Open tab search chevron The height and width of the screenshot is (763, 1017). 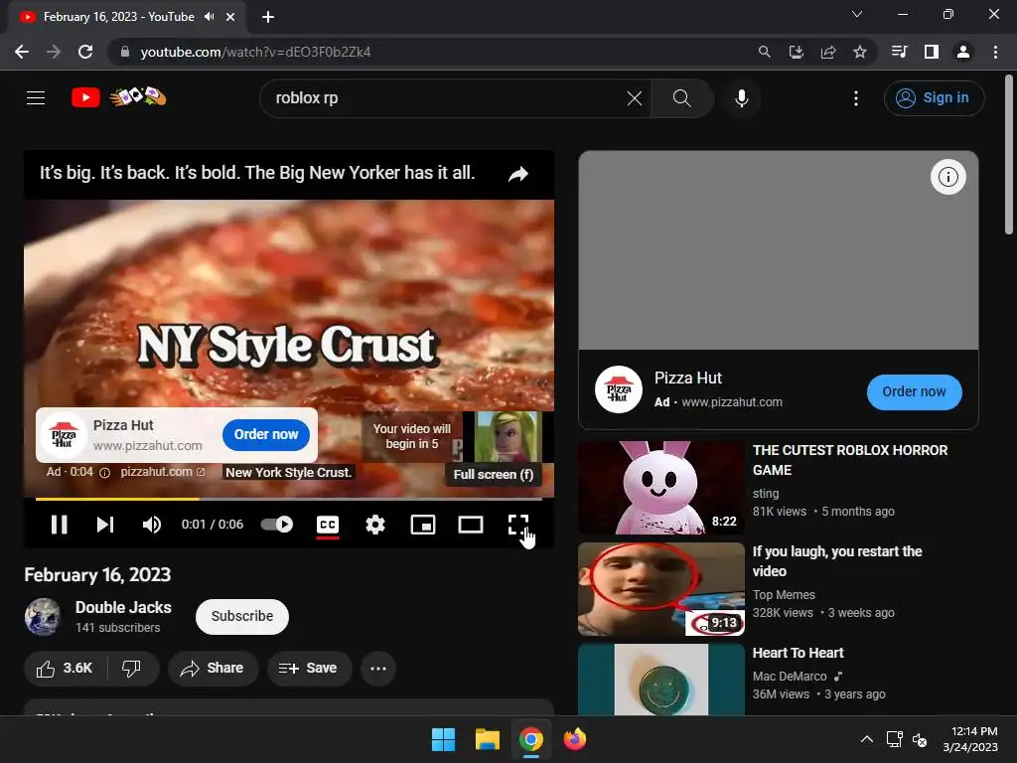(x=857, y=14)
